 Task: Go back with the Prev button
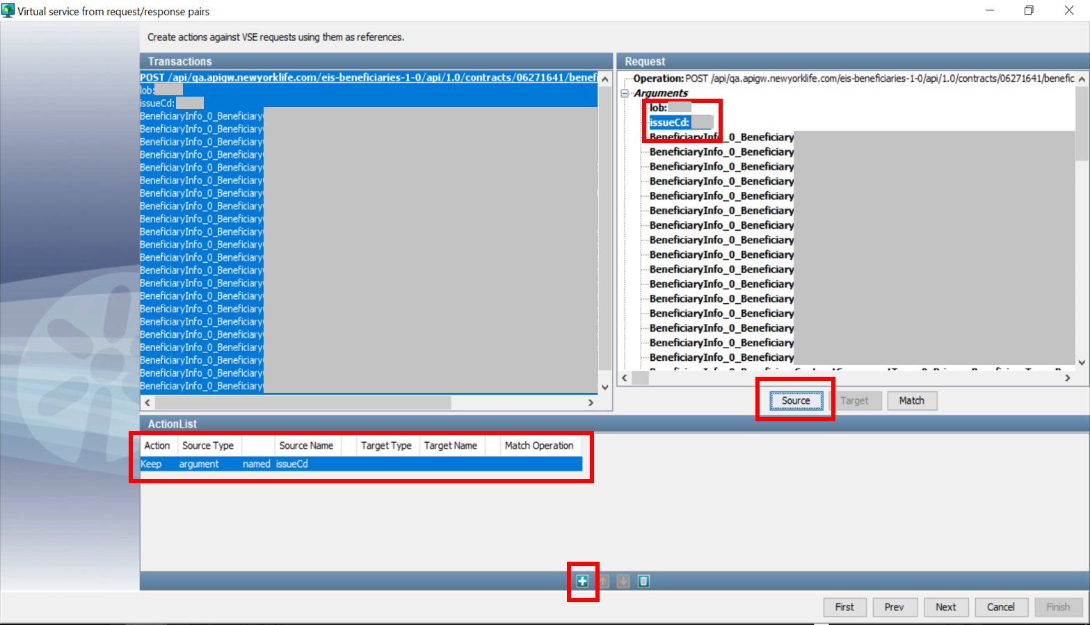[x=895, y=607]
